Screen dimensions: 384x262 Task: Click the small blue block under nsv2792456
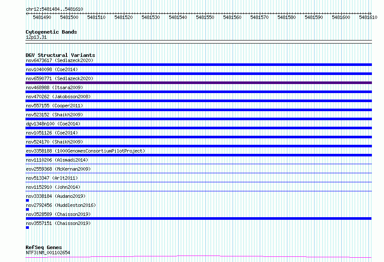[x=27, y=209]
